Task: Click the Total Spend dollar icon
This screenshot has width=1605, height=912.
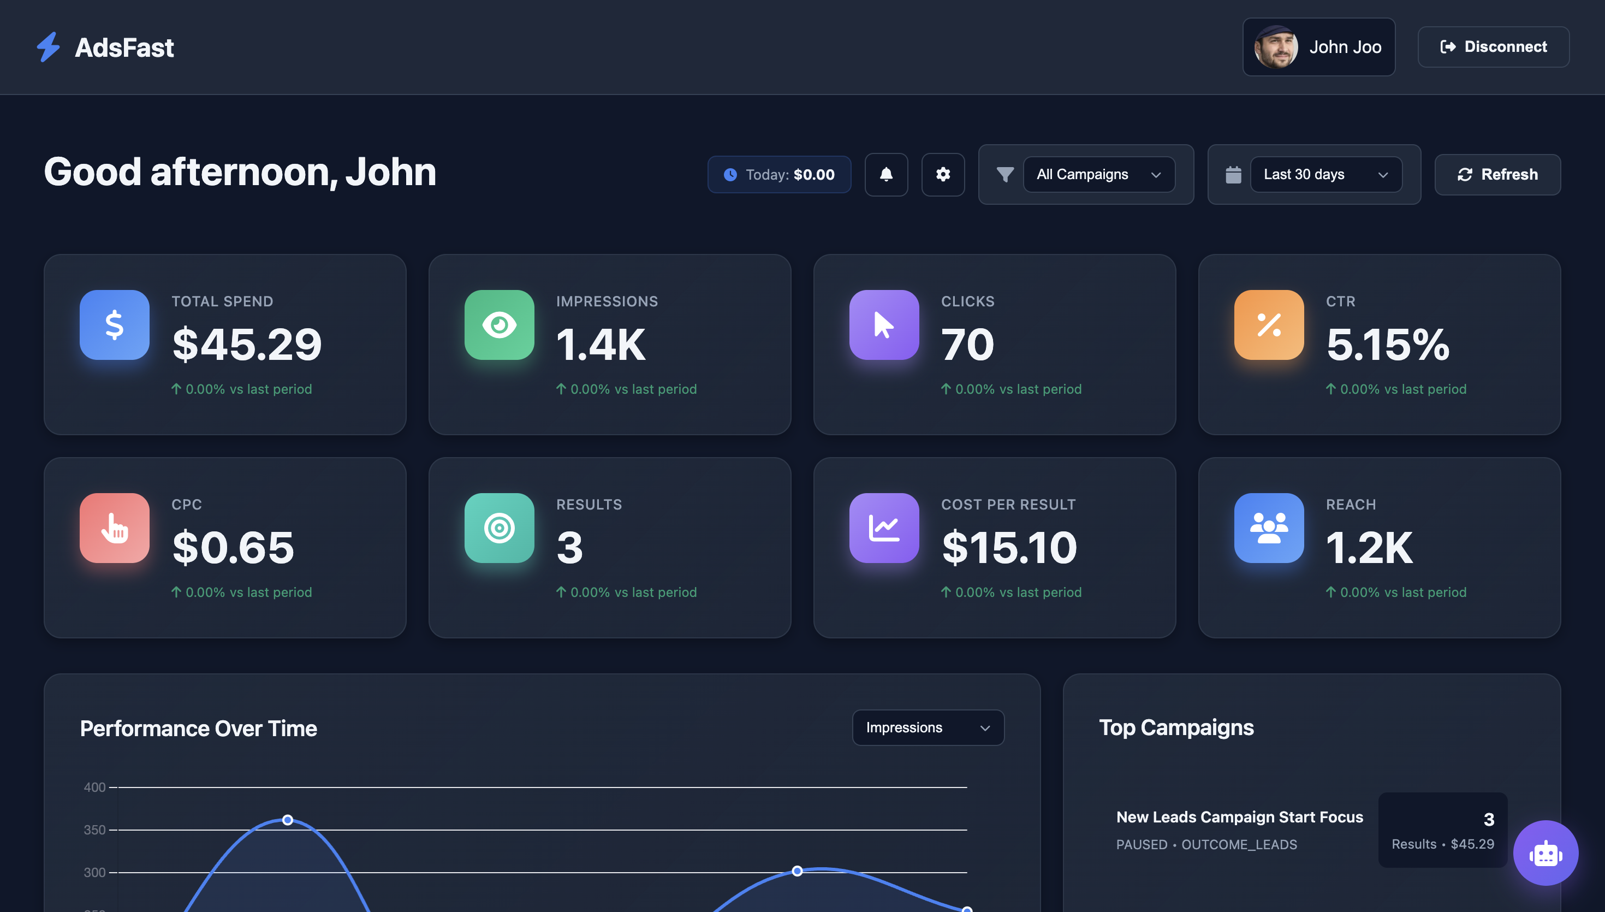Action: pos(114,324)
